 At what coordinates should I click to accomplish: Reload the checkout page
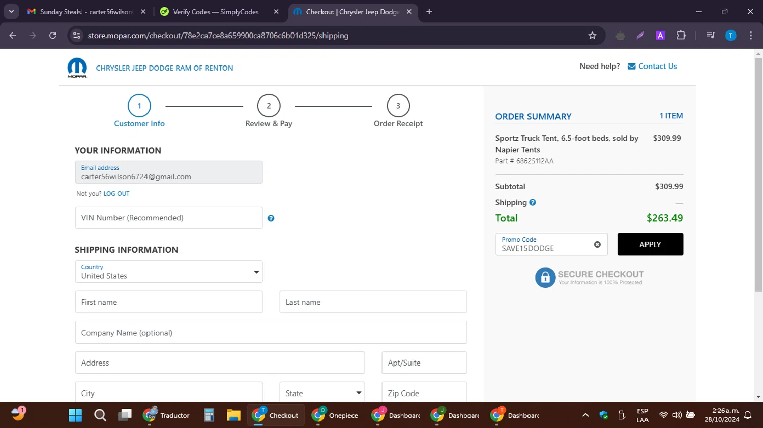click(53, 36)
